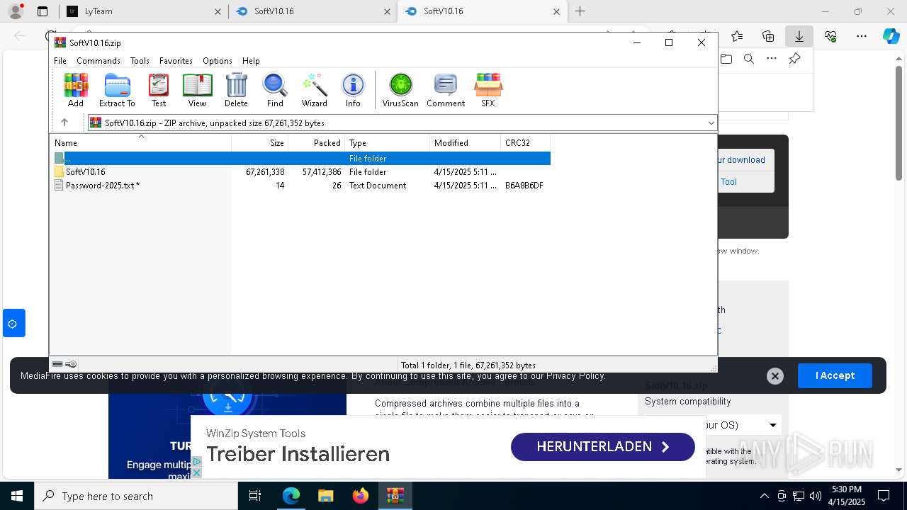Open browser Downloads icon
907x510 pixels.
[x=799, y=36]
